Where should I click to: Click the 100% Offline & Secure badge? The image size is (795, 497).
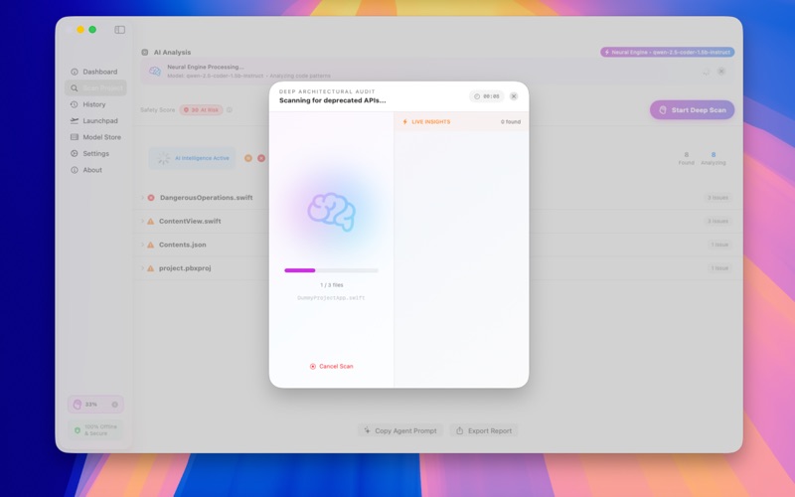pyautogui.click(x=95, y=430)
